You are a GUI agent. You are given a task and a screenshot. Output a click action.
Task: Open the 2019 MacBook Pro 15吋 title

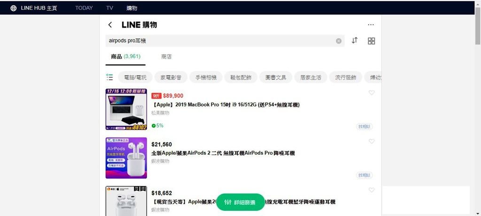tap(225, 104)
